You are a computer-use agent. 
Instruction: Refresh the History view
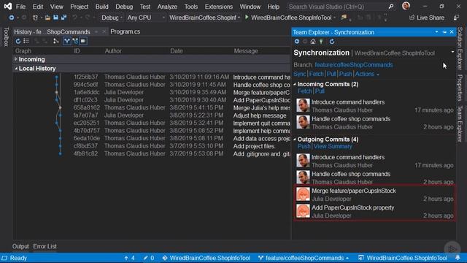(18, 41)
